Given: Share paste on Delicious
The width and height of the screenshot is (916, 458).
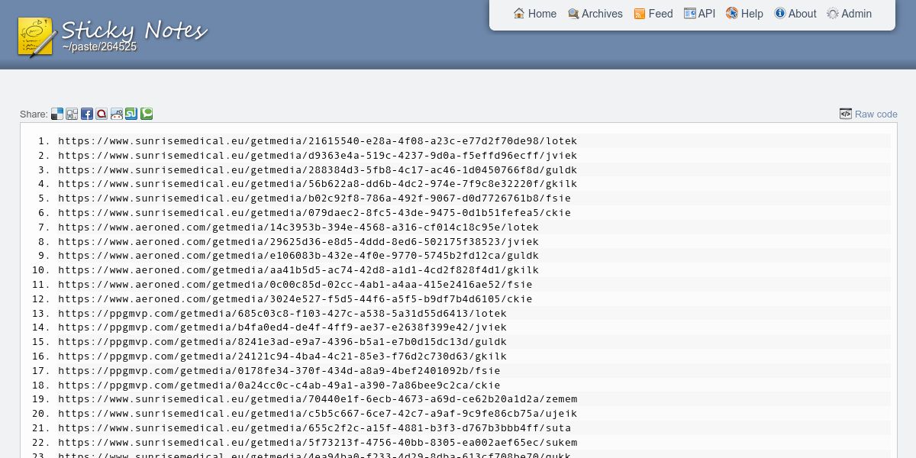Looking at the screenshot, I should coord(57,114).
